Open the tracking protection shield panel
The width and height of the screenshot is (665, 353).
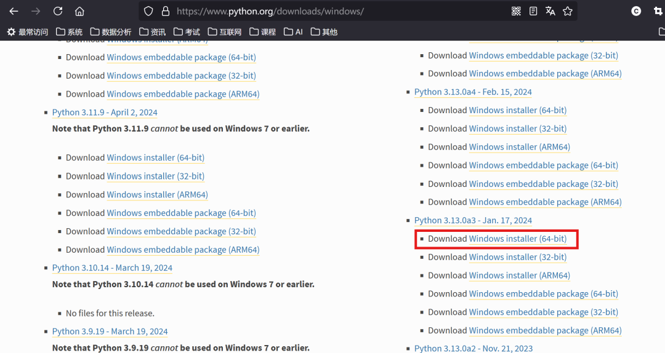click(x=148, y=11)
